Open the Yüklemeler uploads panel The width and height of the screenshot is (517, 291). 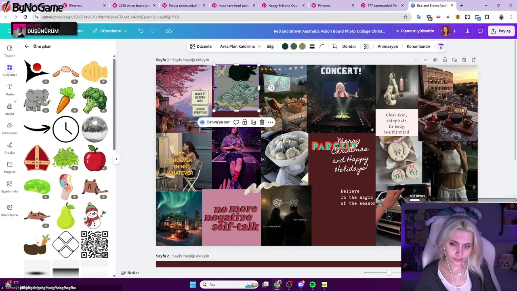10,129
